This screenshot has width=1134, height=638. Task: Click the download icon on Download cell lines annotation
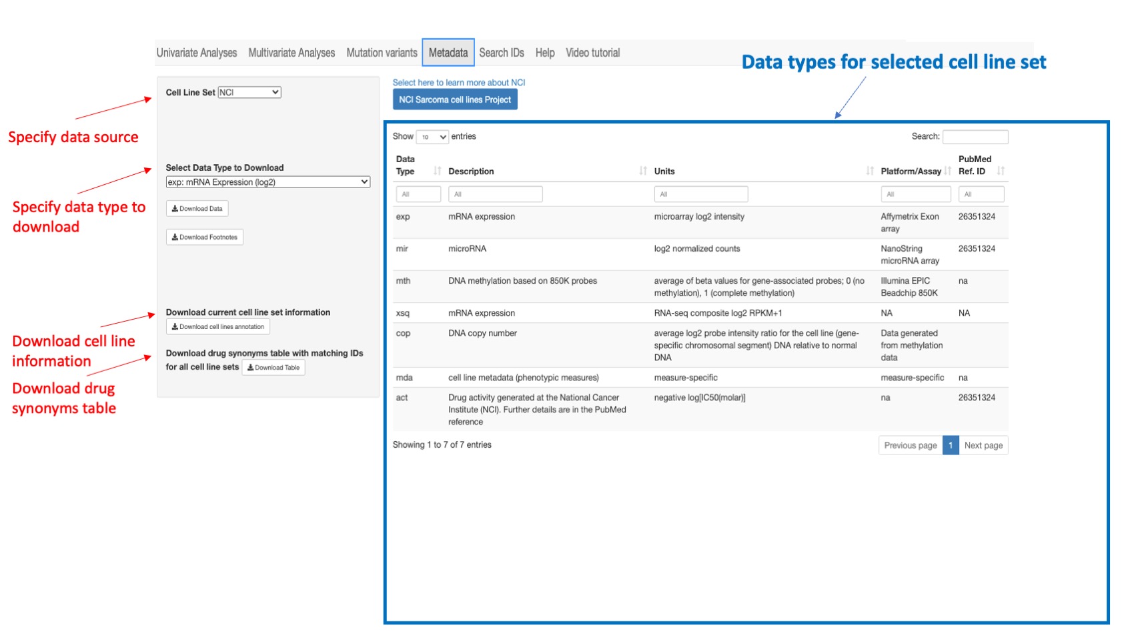[x=175, y=326]
